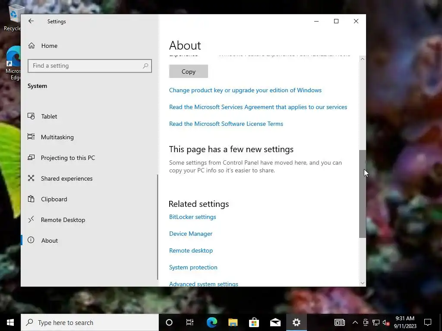Open Mail app from the taskbar
The image size is (442, 331).
click(x=275, y=322)
